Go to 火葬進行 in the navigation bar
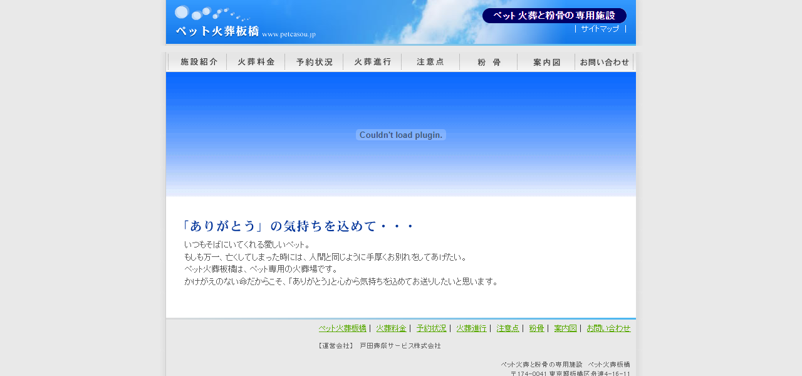This screenshot has height=376, width=802. click(x=373, y=62)
